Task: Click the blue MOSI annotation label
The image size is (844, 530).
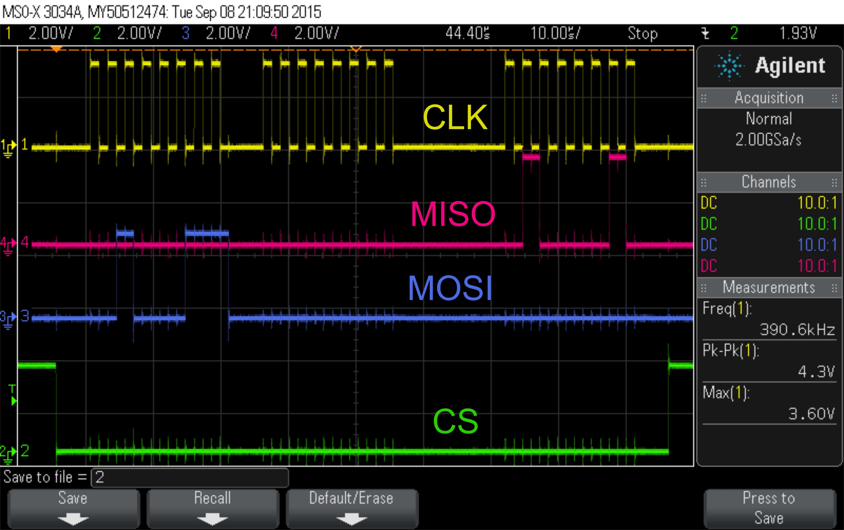Action: (450, 288)
